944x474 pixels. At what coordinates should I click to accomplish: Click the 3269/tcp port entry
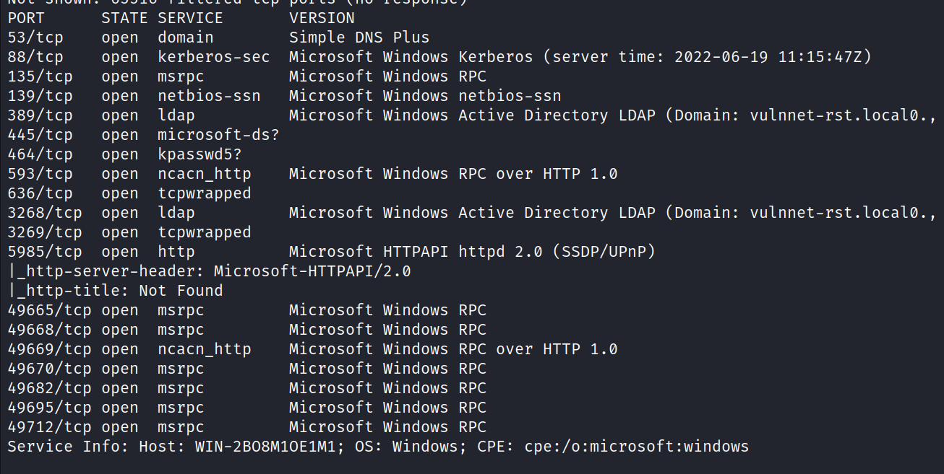tap(45, 232)
